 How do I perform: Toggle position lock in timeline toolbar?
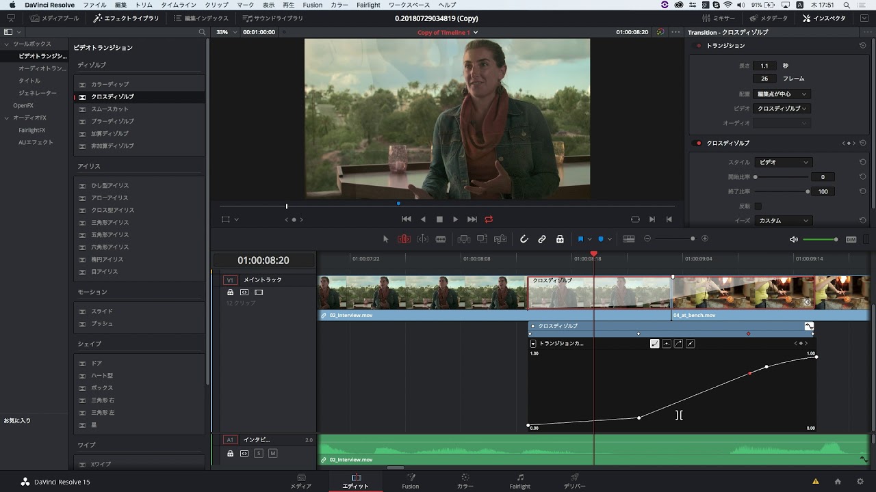click(x=560, y=239)
